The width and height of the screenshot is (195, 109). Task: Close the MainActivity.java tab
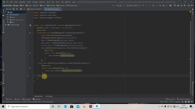click(x=60, y=9)
